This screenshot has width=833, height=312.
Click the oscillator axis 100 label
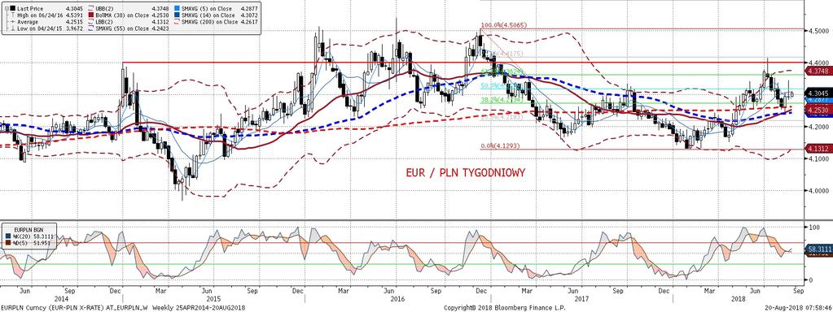(813, 227)
